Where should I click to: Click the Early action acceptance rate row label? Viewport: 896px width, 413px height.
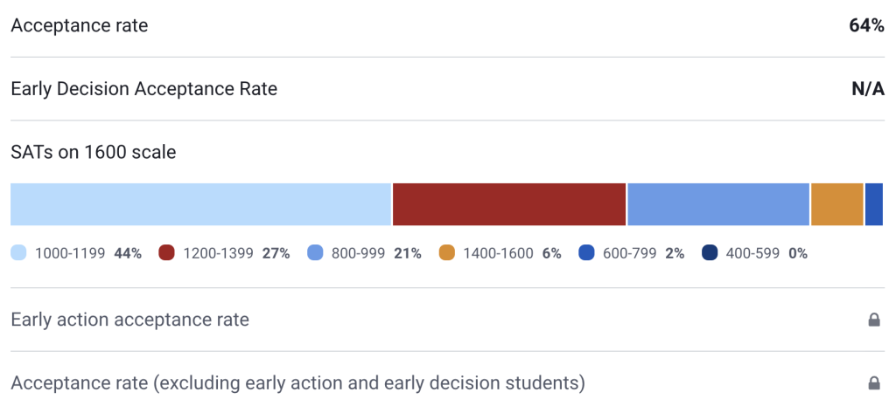129,320
